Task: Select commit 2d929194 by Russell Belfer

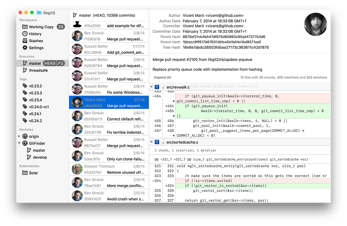Action: [109, 63]
